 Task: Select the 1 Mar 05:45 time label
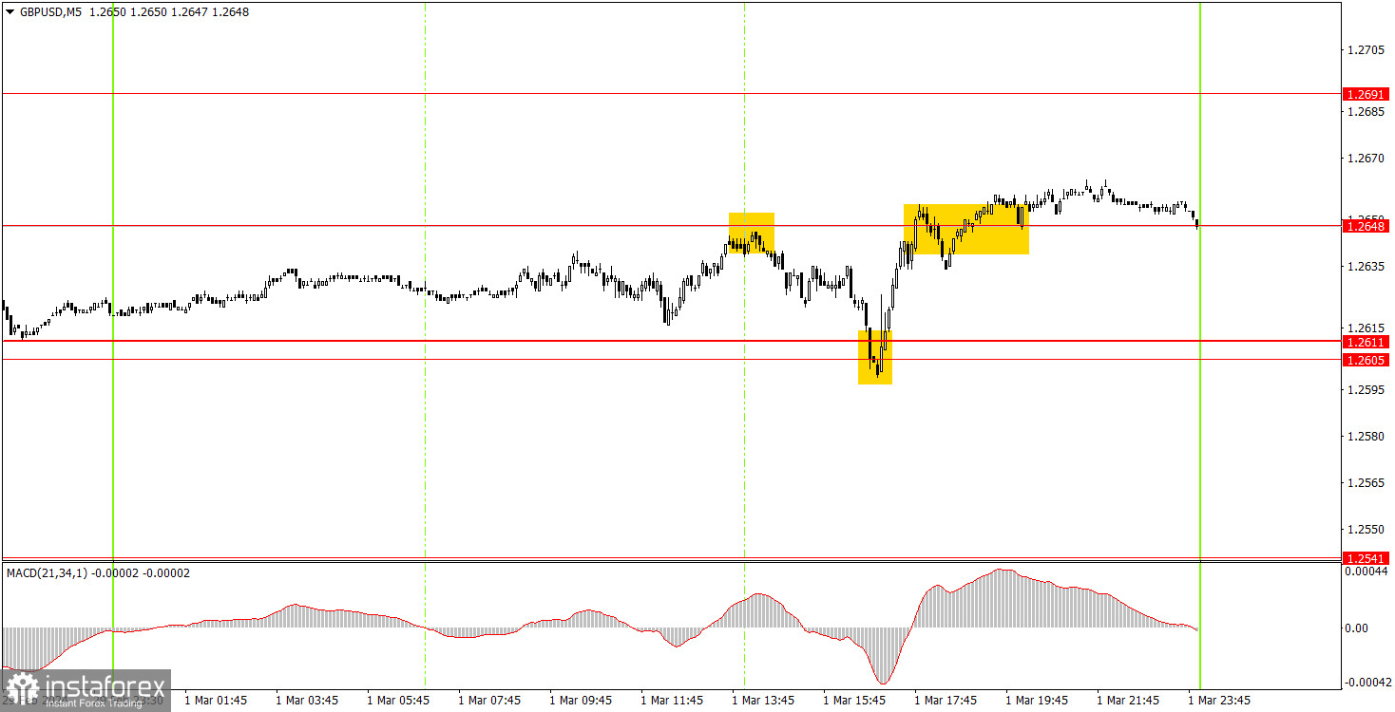399,701
